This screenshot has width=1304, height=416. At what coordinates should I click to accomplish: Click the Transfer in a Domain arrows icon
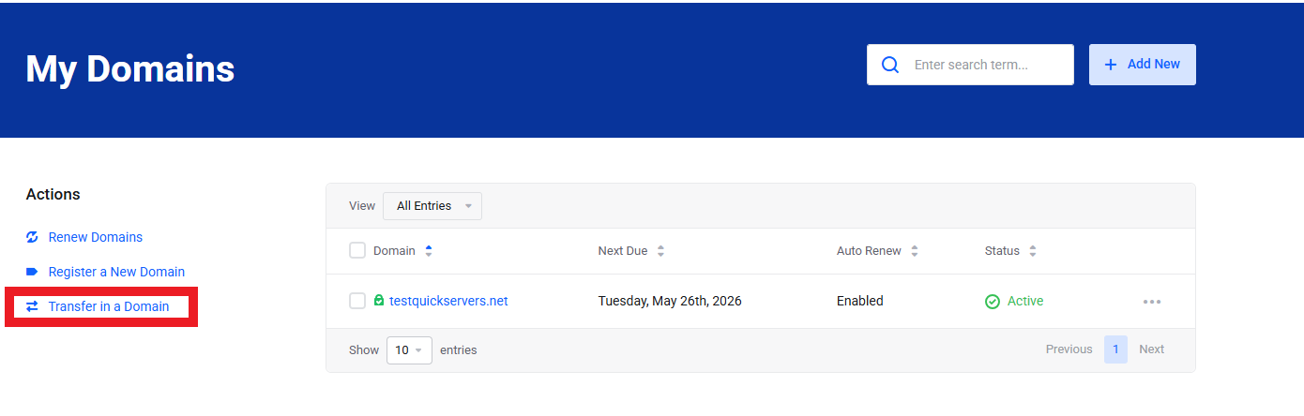[x=32, y=306]
